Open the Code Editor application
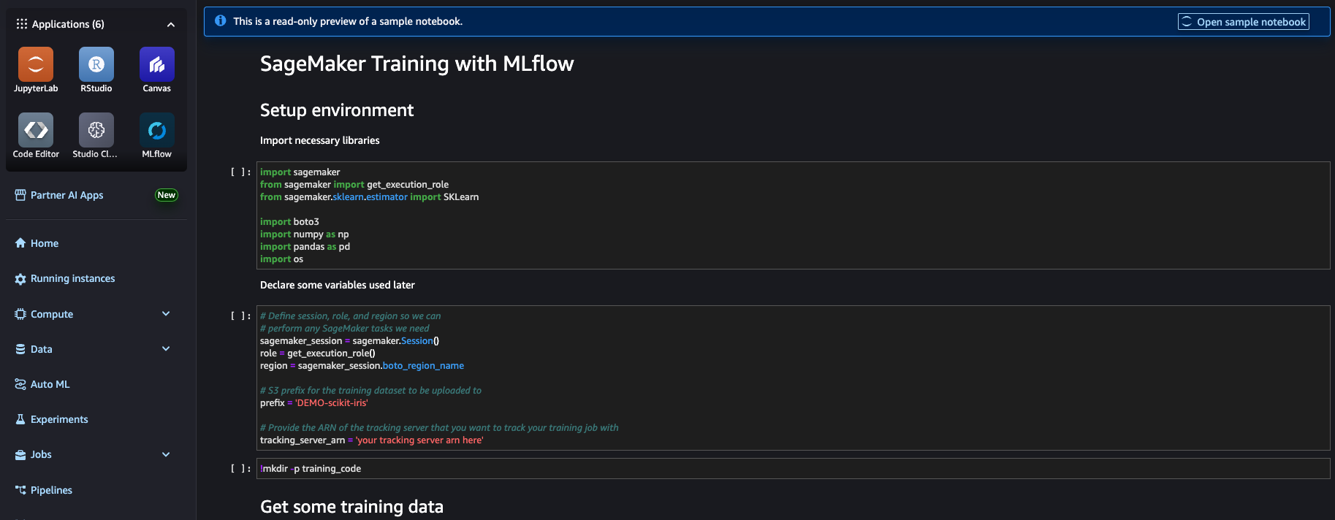 [x=35, y=136]
